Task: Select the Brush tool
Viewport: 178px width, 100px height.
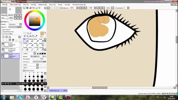Action: (36, 40)
